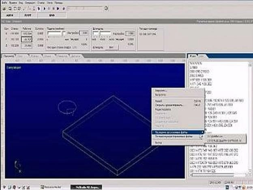Screen dimensions: 253x190
Task: Click the down arrow of the G-code panel scrollbar
Action: (x=250, y=171)
